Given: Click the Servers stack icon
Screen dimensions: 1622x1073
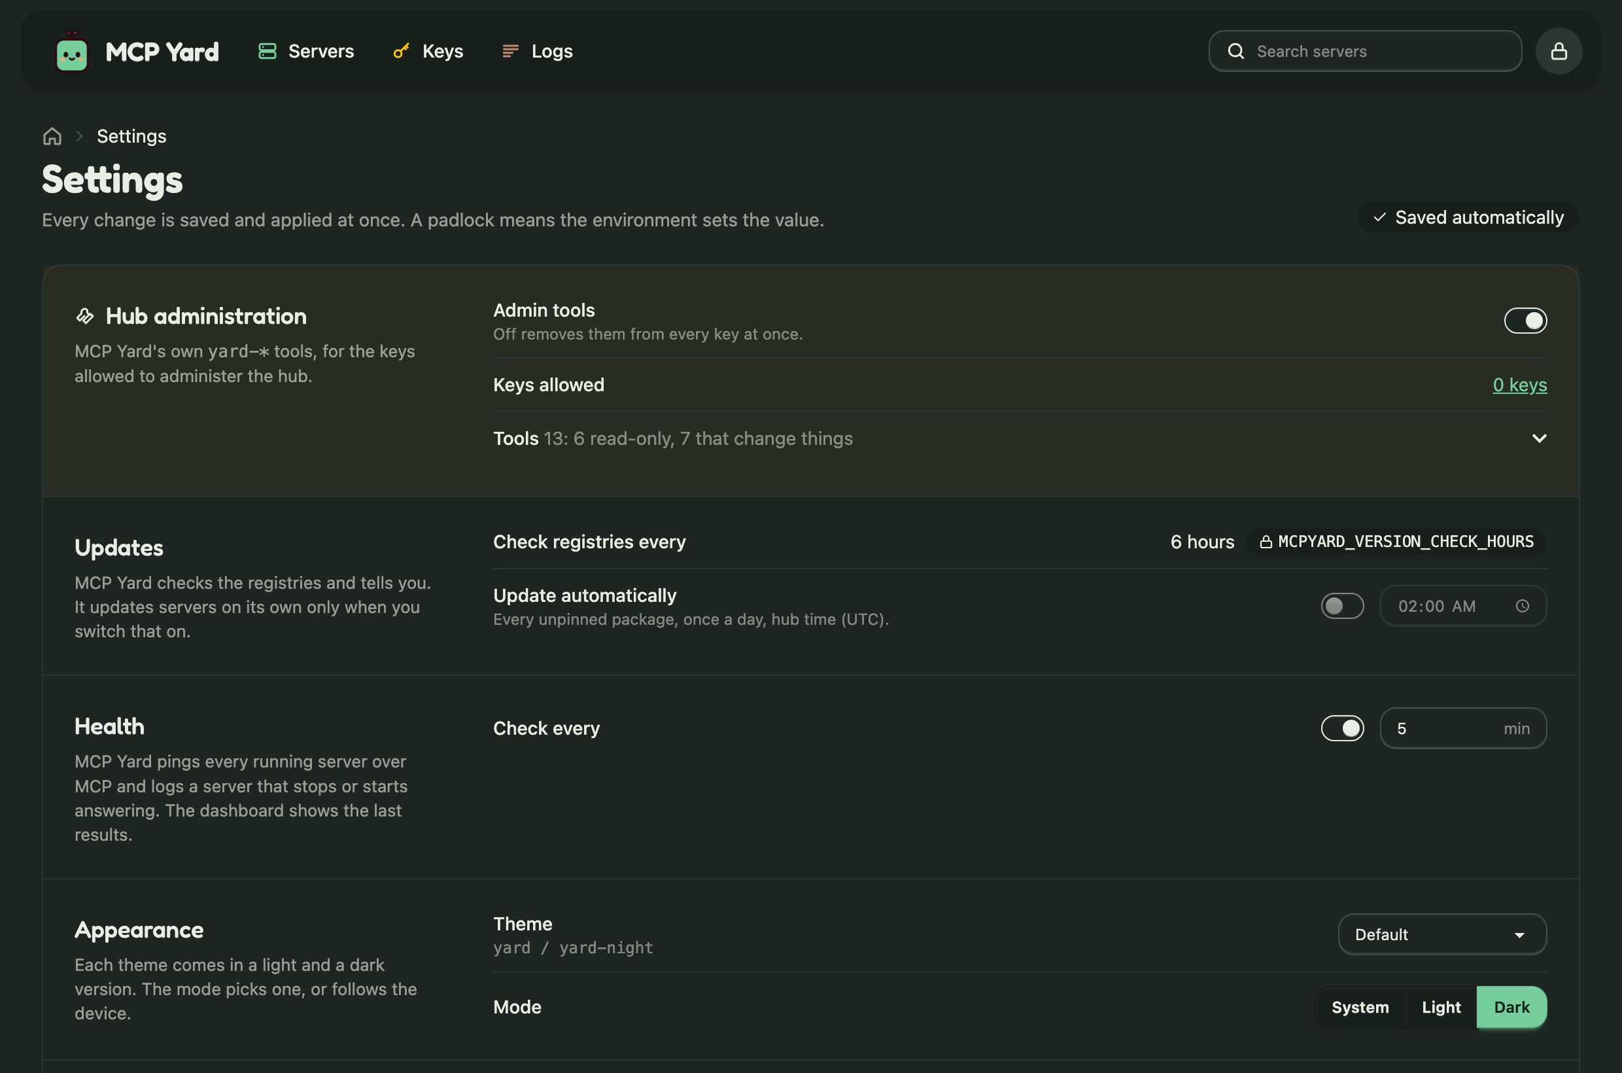Looking at the screenshot, I should 267,51.
